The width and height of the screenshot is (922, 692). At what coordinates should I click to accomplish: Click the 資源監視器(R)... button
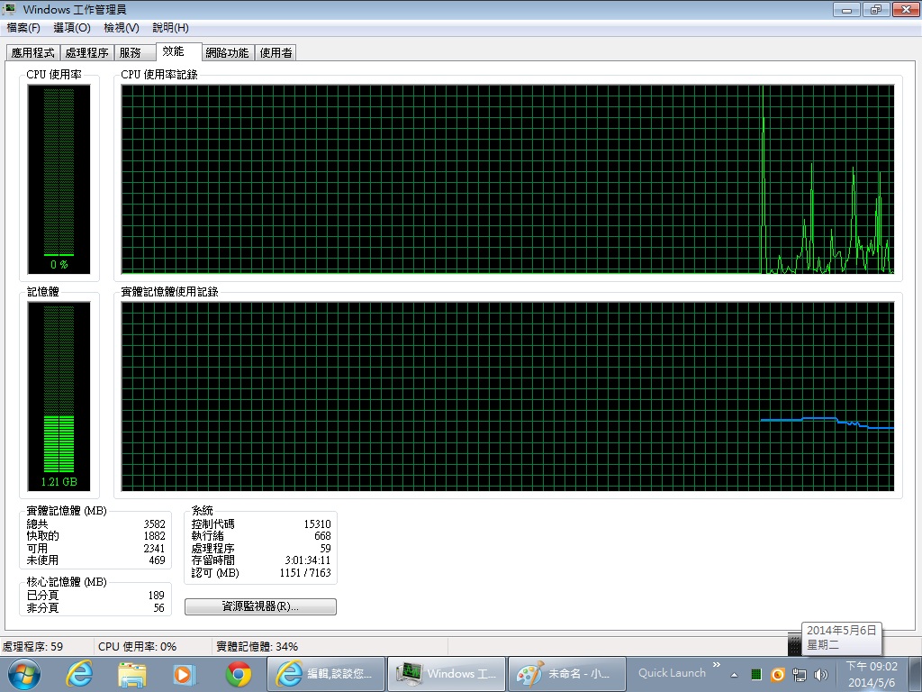[x=260, y=606]
